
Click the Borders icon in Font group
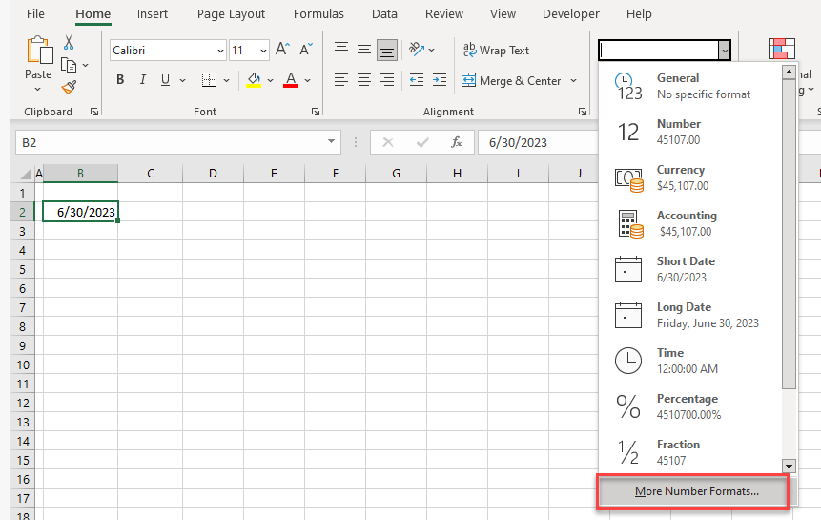(x=209, y=80)
